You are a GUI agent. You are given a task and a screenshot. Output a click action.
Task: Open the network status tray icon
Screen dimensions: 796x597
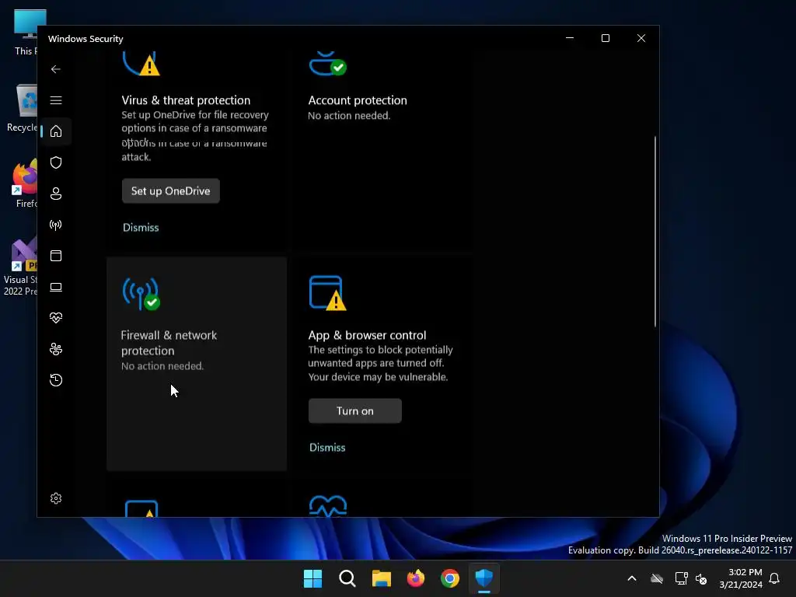[x=681, y=578]
